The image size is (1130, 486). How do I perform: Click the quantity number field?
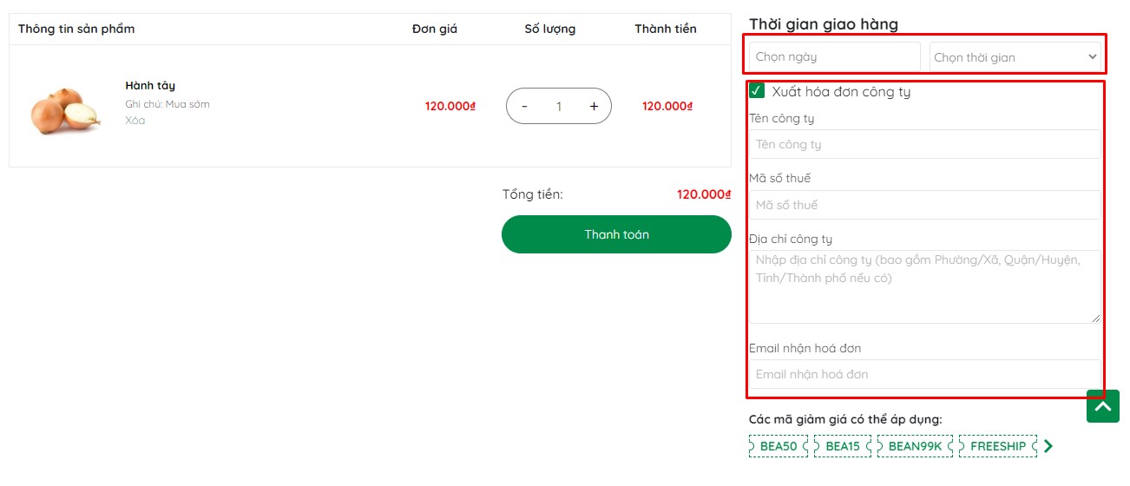[559, 106]
